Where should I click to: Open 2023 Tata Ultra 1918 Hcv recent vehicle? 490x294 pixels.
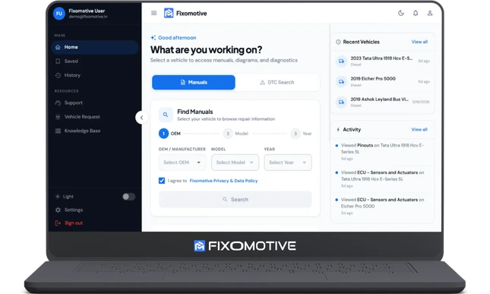pos(382,62)
